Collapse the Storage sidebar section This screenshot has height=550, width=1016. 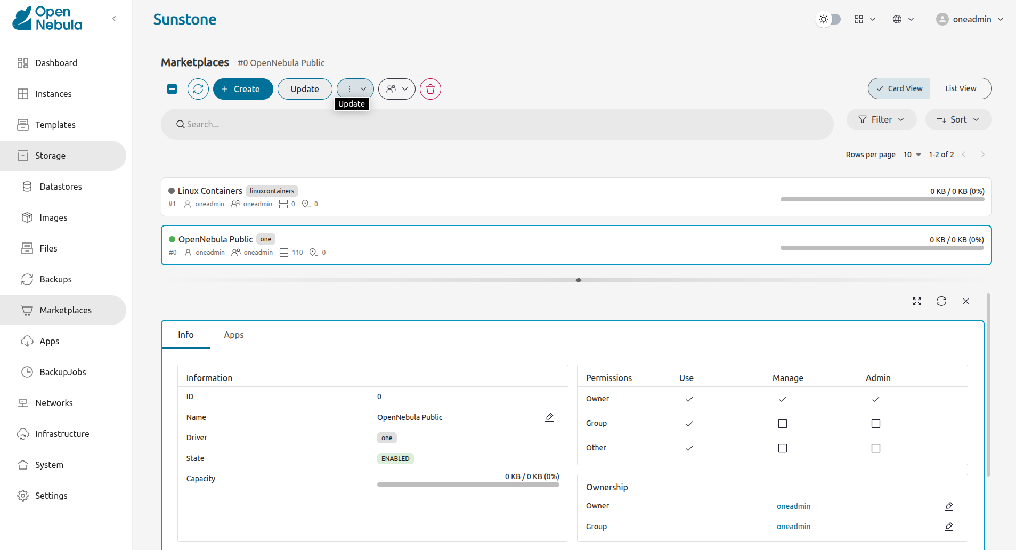click(x=63, y=156)
